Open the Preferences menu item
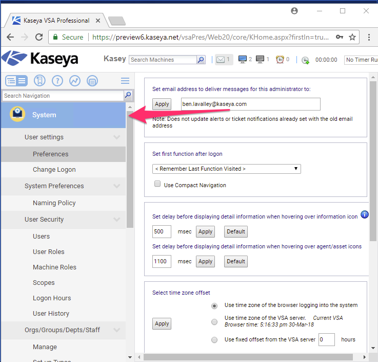378x362 pixels. pyautogui.click(x=64, y=154)
